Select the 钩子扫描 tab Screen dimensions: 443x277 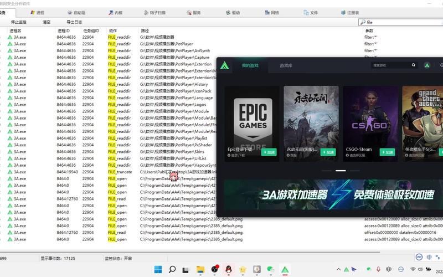coord(154,13)
